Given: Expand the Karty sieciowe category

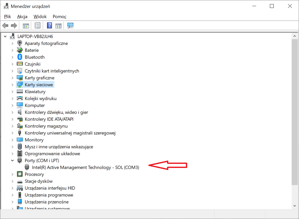Looking at the screenshot, I should pyautogui.click(x=12, y=85).
